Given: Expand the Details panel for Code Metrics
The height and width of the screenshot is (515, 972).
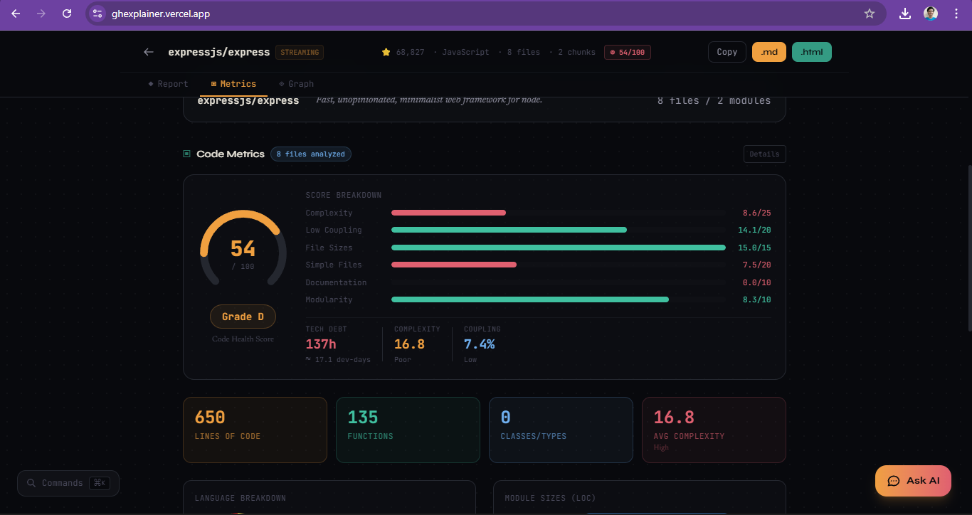Looking at the screenshot, I should (764, 154).
